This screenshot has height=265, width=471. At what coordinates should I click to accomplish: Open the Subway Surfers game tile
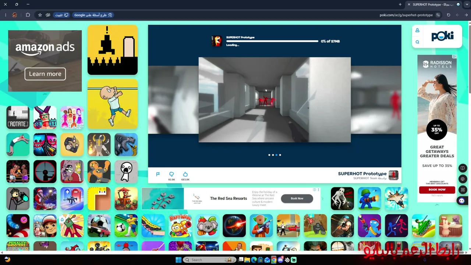point(45,226)
